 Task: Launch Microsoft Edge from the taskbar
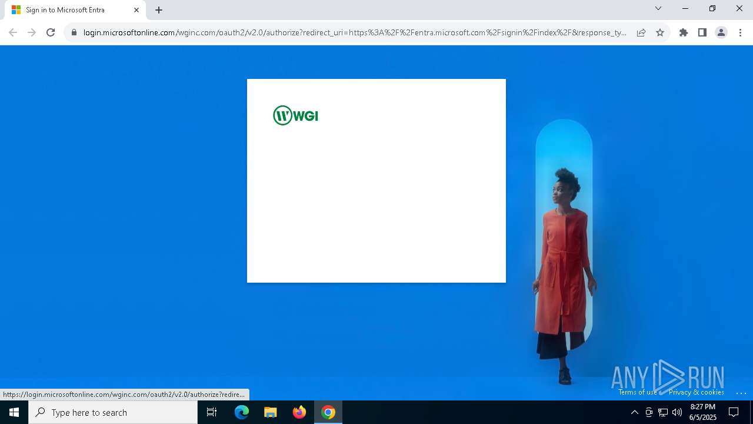[x=242, y=412]
